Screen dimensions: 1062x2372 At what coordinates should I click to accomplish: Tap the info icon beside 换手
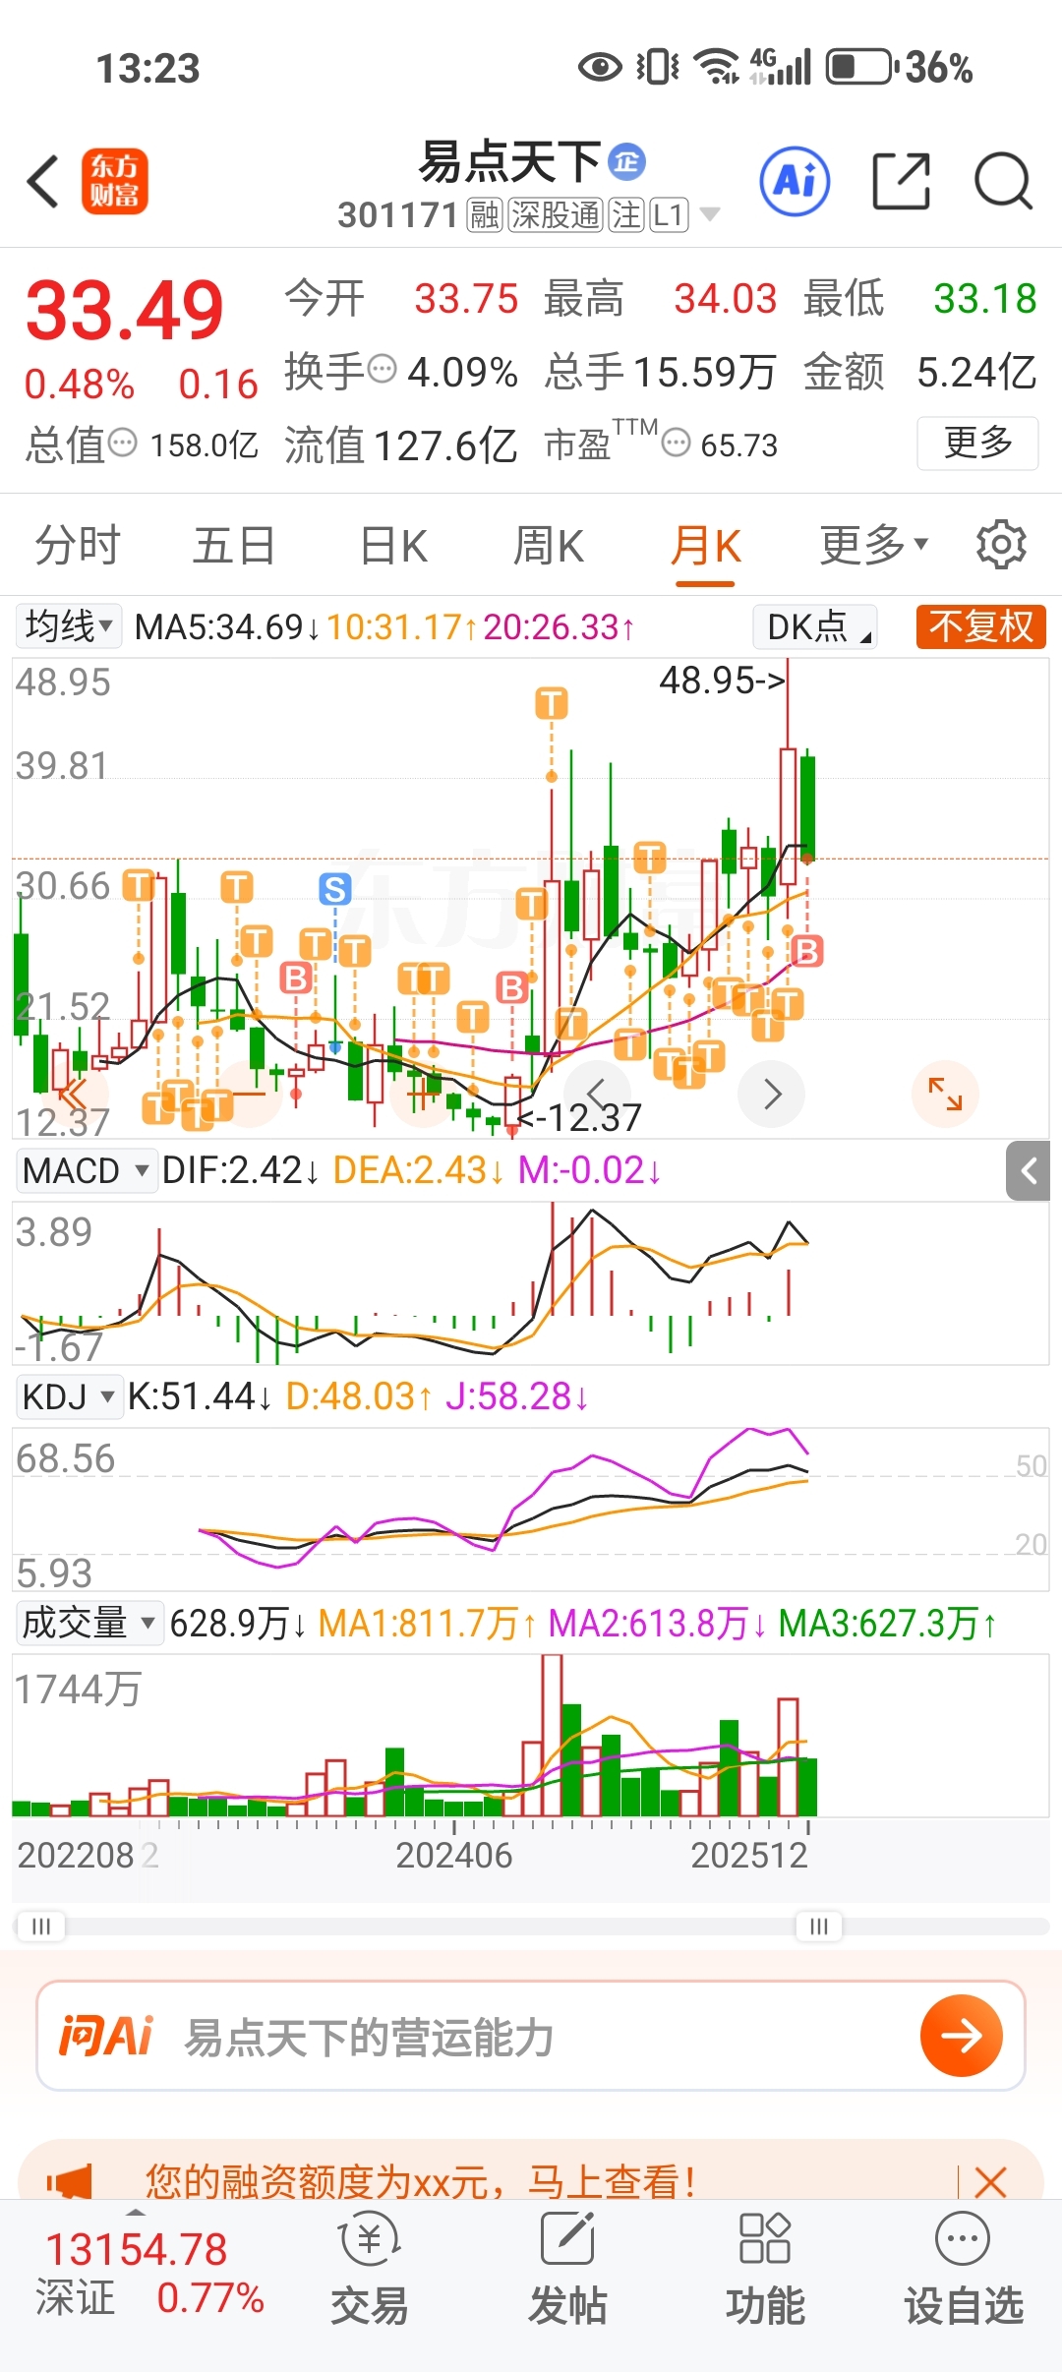[x=382, y=370]
